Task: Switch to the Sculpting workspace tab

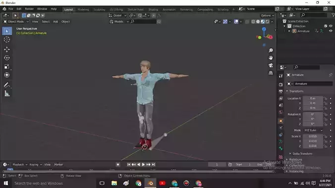Action: point(99,9)
